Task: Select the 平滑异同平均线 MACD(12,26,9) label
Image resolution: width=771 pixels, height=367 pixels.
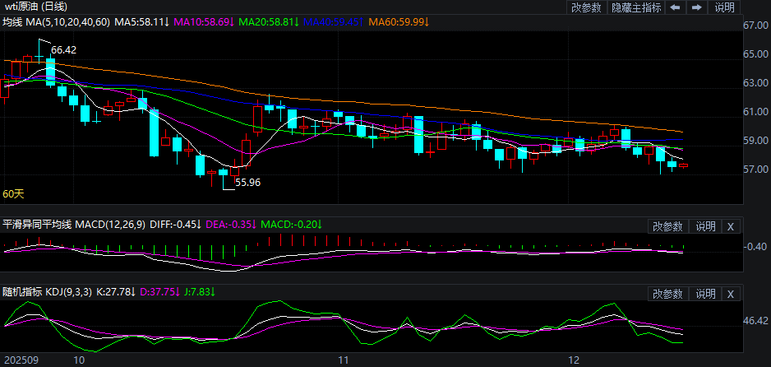Action: pyautogui.click(x=74, y=225)
